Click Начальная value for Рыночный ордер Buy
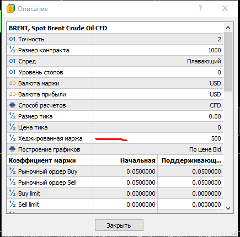The height and width of the screenshot is (237, 240). tap(141, 171)
